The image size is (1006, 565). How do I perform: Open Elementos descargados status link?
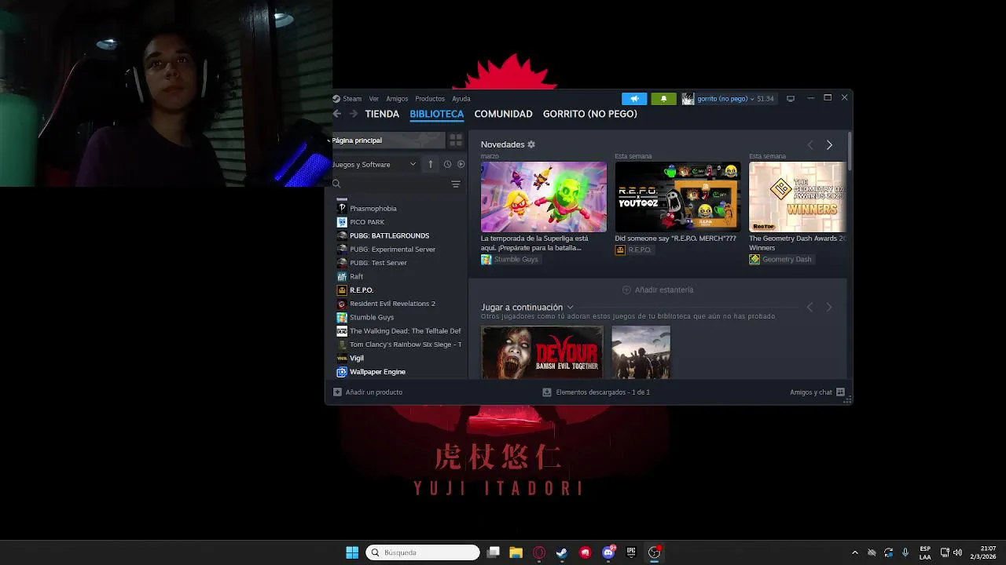603,392
